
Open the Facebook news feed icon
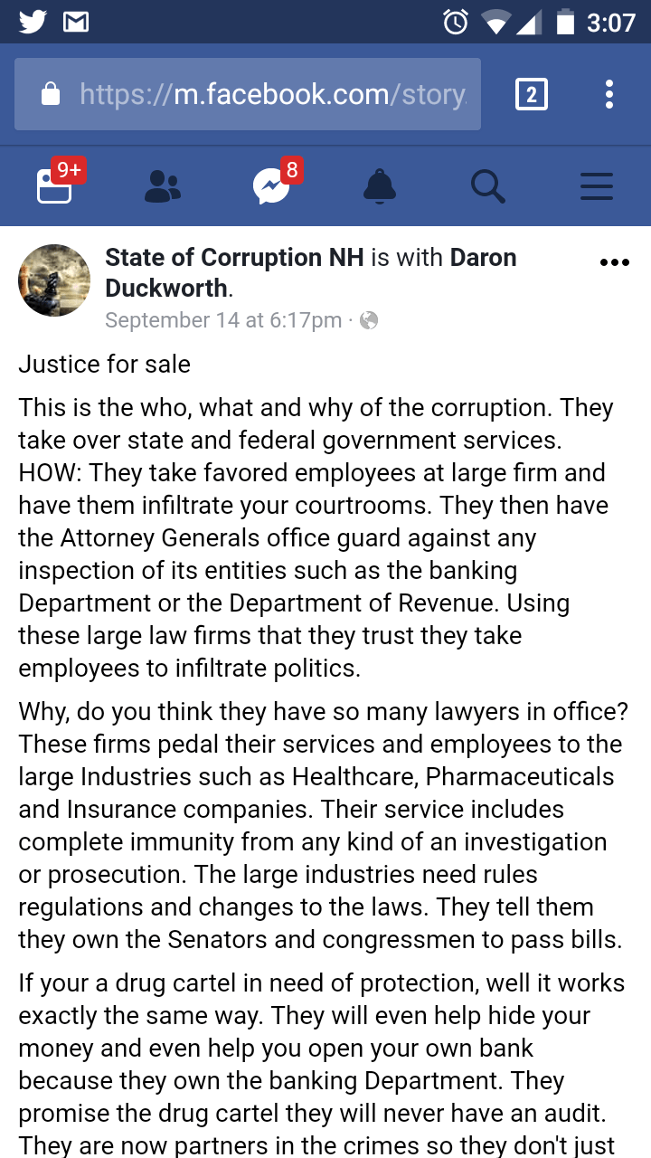[x=54, y=186]
